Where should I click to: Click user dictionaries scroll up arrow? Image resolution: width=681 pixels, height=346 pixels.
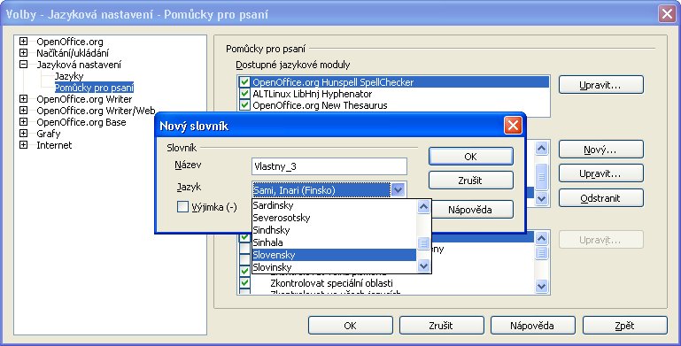point(541,149)
